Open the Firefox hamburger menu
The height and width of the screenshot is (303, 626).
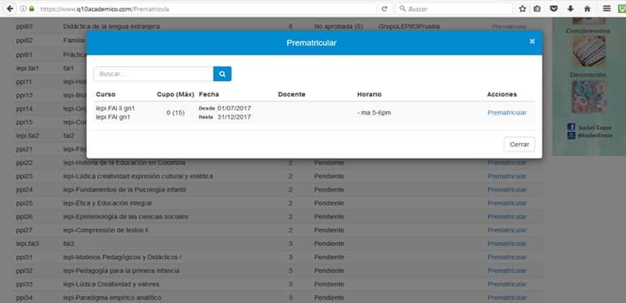pyautogui.click(x=606, y=9)
